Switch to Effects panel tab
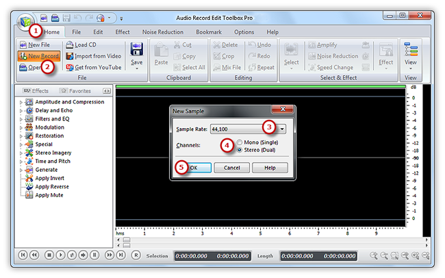 click(x=36, y=91)
